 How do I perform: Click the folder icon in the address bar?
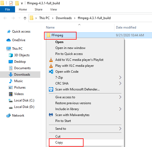tap(31, 18)
